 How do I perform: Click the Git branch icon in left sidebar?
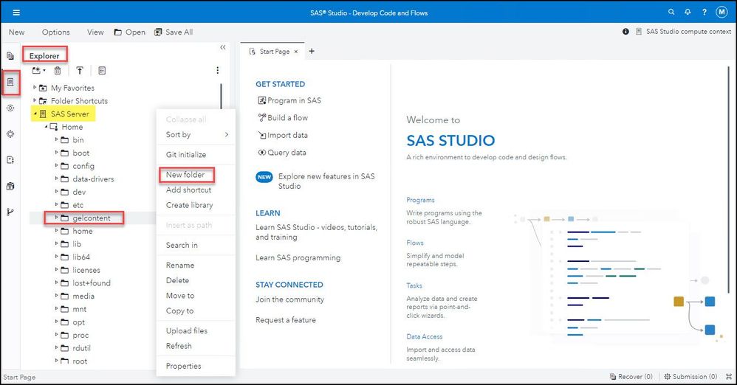(x=10, y=212)
